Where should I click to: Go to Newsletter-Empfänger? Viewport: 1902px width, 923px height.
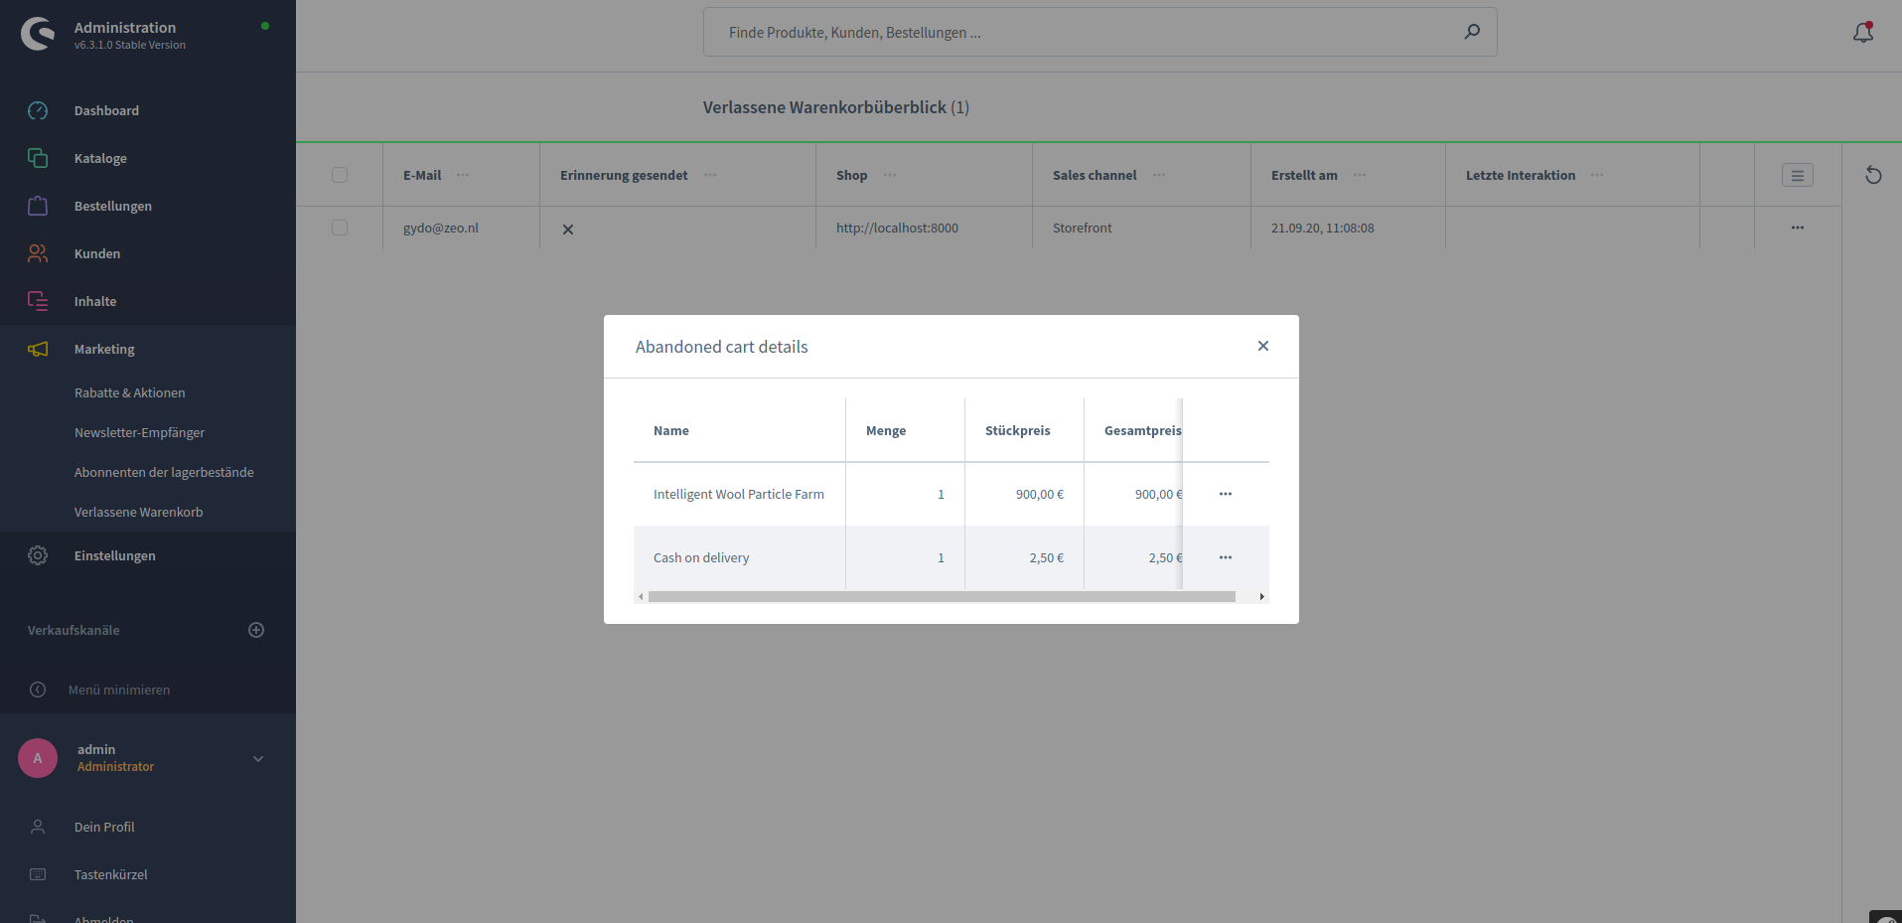click(139, 432)
